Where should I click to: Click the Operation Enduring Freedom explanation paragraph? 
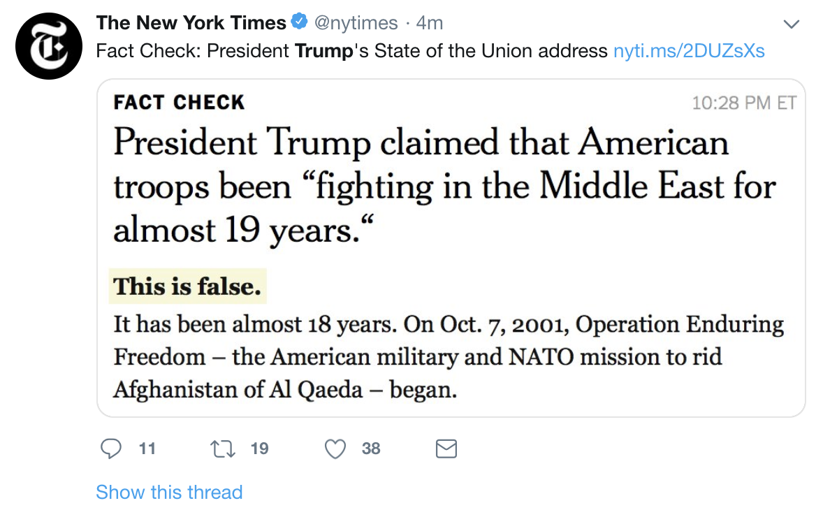click(449, 356)
